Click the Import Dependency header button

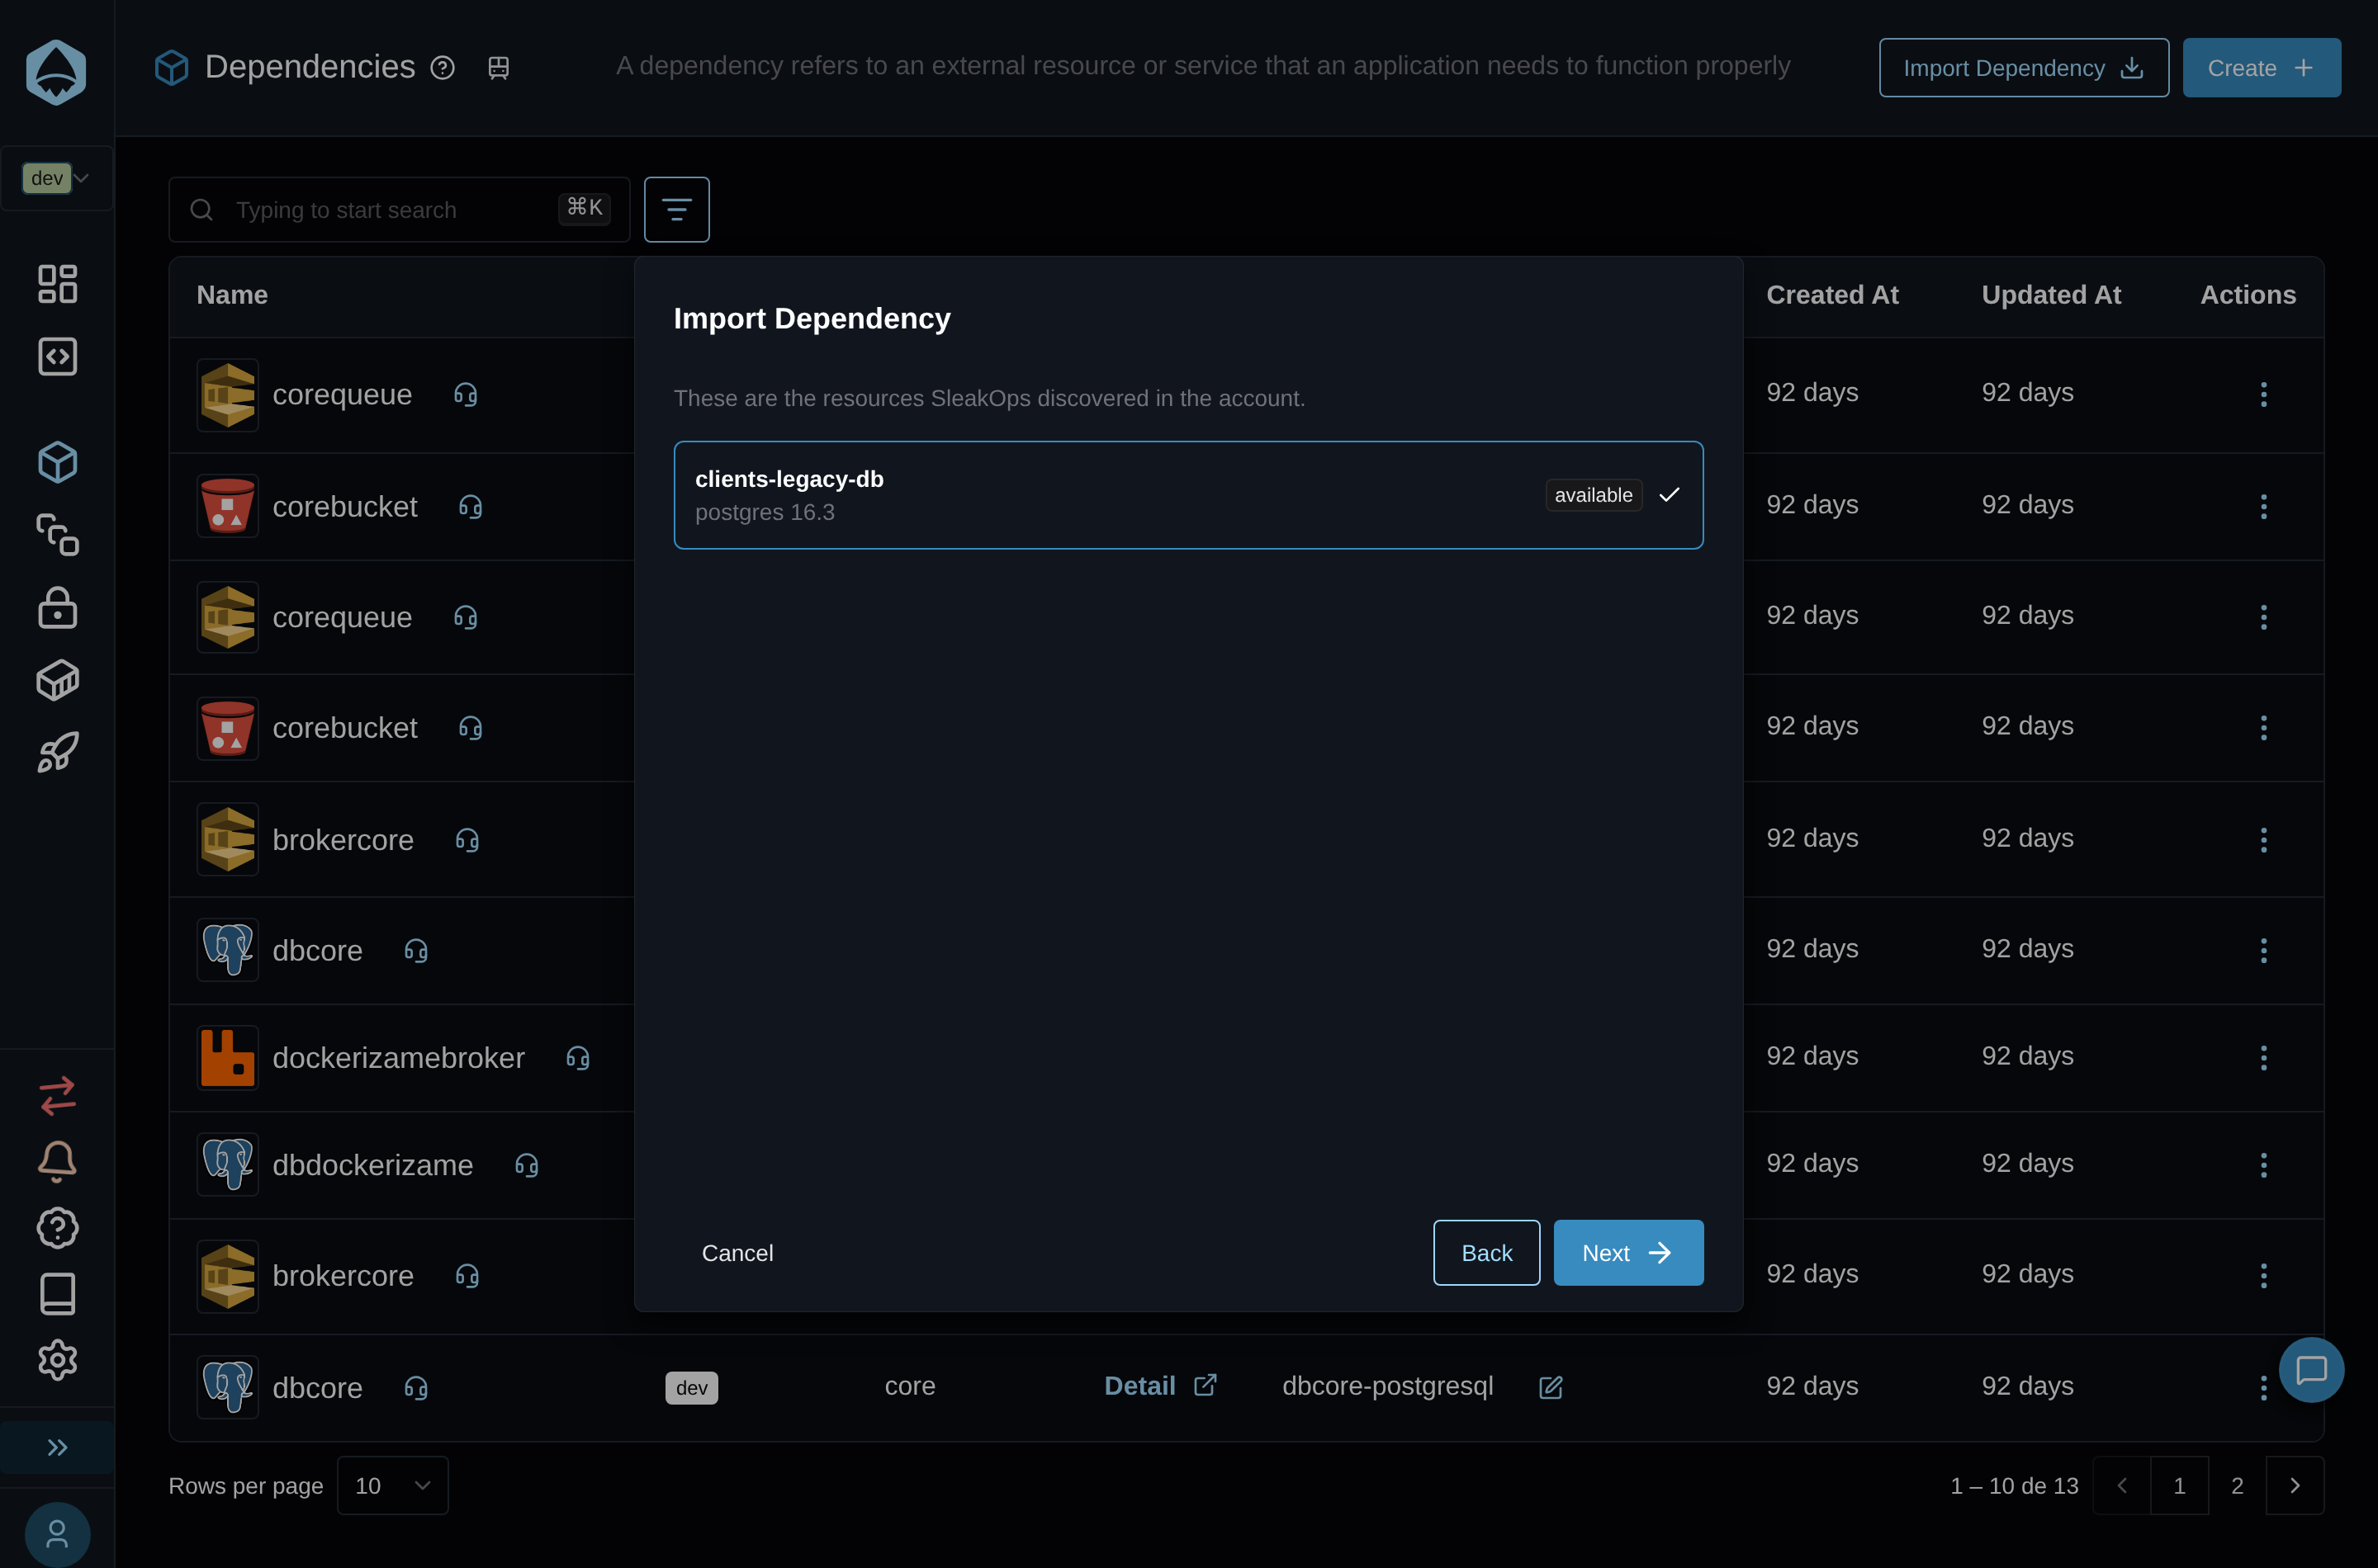click(x=2023, y=68)
